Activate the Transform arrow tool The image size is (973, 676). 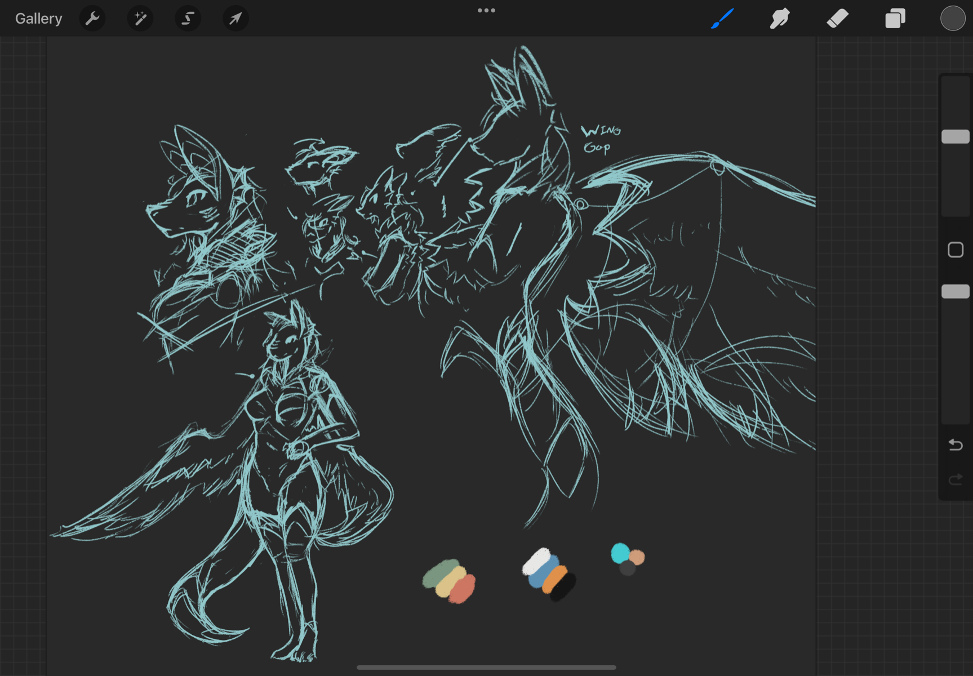[236, 19]
